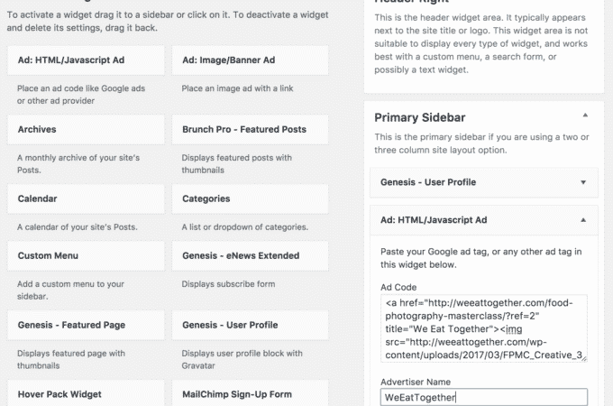Click in the Ad Code text area
Viewport: 613px width, 406px height.
[x=483, y=328]
